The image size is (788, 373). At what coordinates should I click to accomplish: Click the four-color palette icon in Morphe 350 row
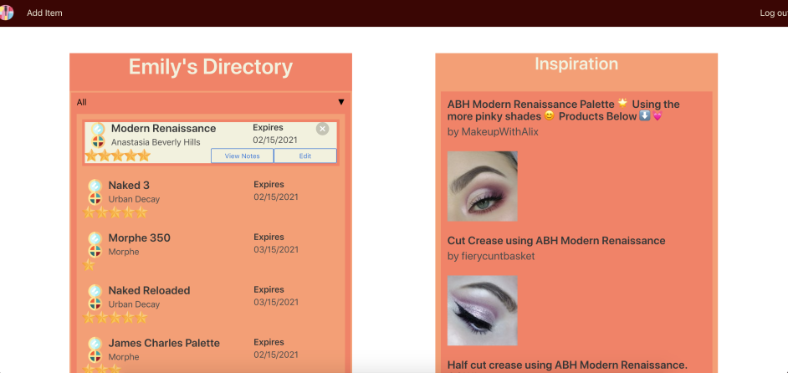(x=95, y=252)
